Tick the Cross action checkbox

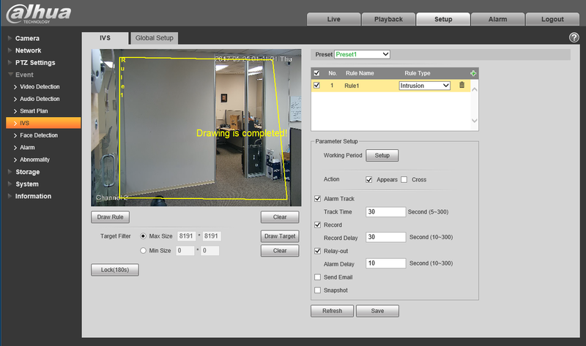pos(404,179)
